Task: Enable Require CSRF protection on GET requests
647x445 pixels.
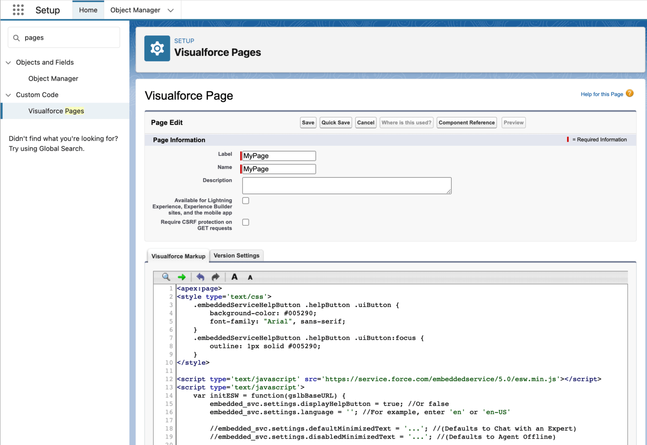Action: pyautogui.click(x=246, y=222)
